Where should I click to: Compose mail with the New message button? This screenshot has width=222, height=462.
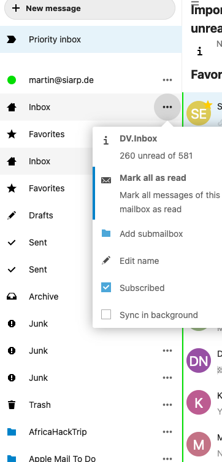click(x=90, y=9)
